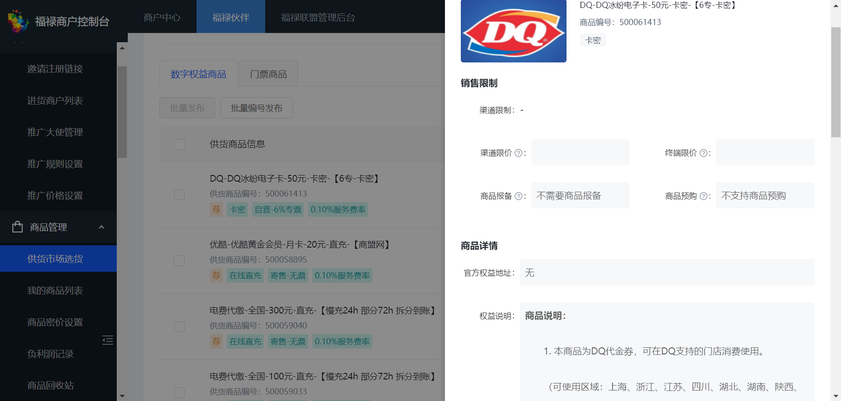Click list title DQ-DQ冰纷电子卡-50元-卡密
Screen dimensions: 841x401
(295, 179)
